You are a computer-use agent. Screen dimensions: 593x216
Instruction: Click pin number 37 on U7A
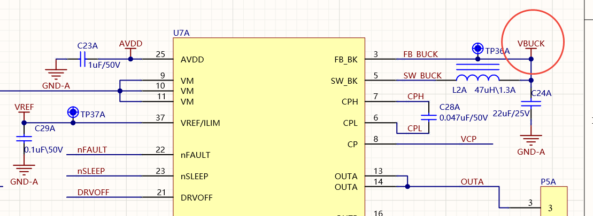click(x=160, y=118)
